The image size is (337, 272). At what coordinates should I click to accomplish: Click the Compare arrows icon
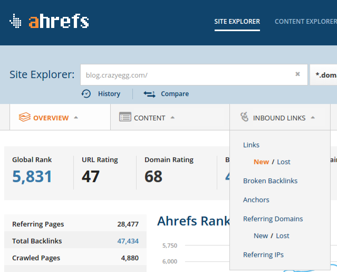coord(149,94)
